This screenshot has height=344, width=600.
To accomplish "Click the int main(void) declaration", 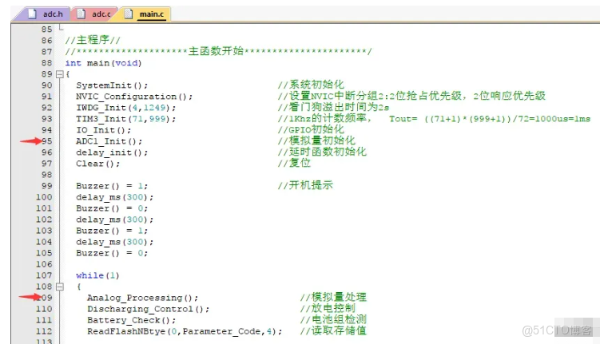I will 103,63.
